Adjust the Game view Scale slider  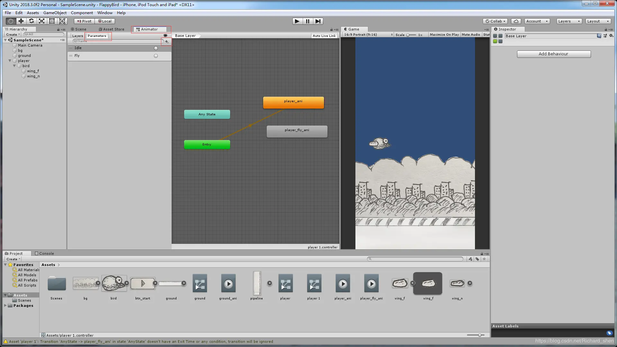(x=408, y=35)
